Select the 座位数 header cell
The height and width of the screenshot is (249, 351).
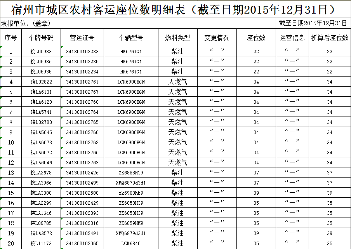pos(256,38)
